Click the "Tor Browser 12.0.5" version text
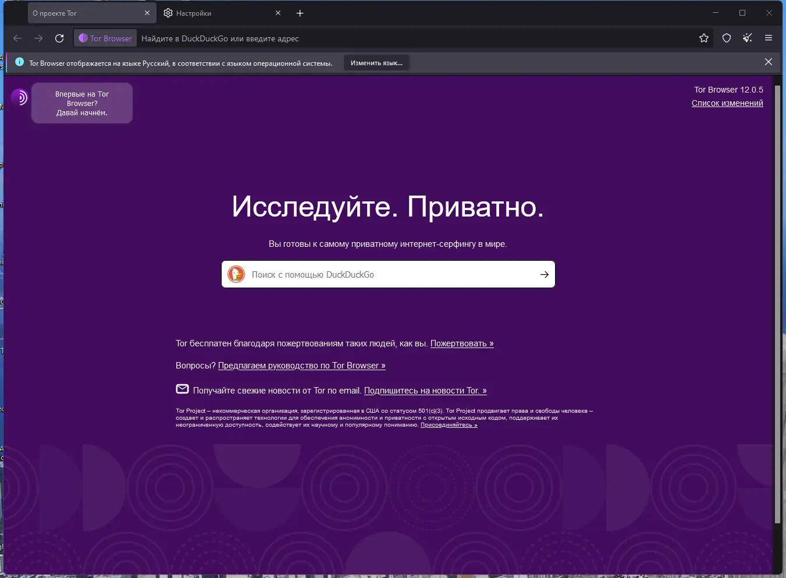 (x=728, y=90)
